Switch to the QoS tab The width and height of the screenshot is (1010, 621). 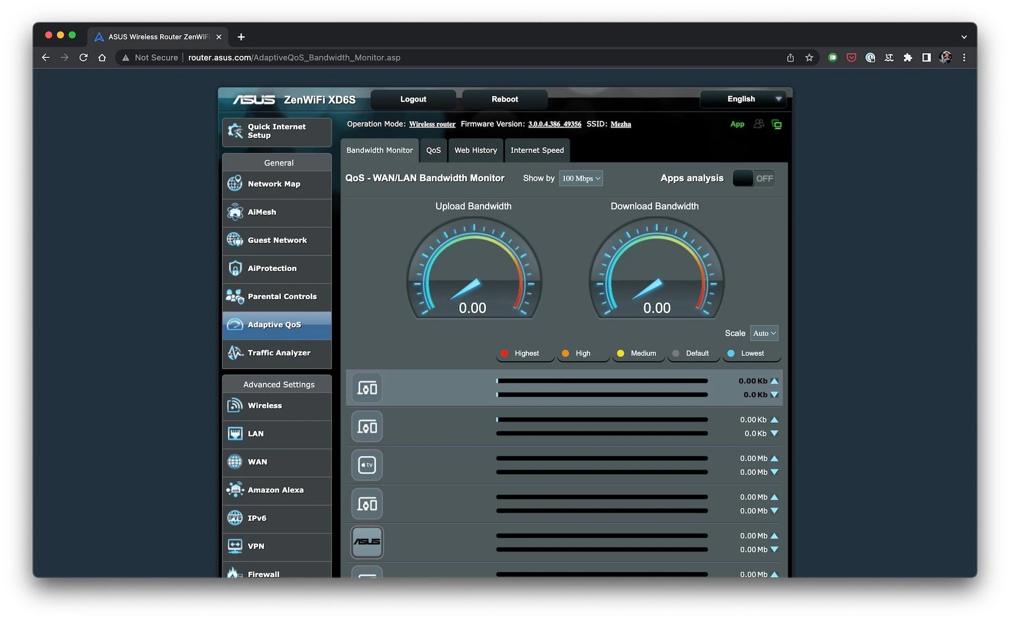[433, 150]
